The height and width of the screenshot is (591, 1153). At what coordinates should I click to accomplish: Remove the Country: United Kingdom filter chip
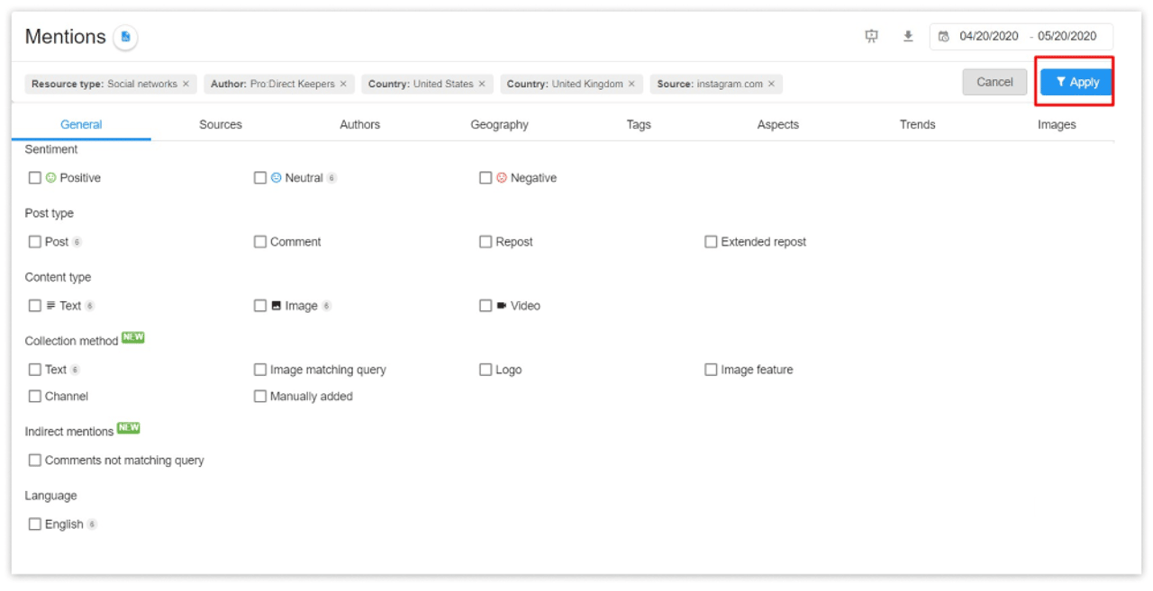tap(631, 84)
